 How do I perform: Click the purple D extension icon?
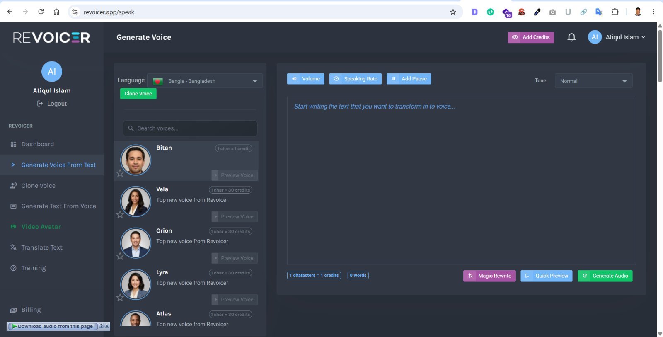475,12
